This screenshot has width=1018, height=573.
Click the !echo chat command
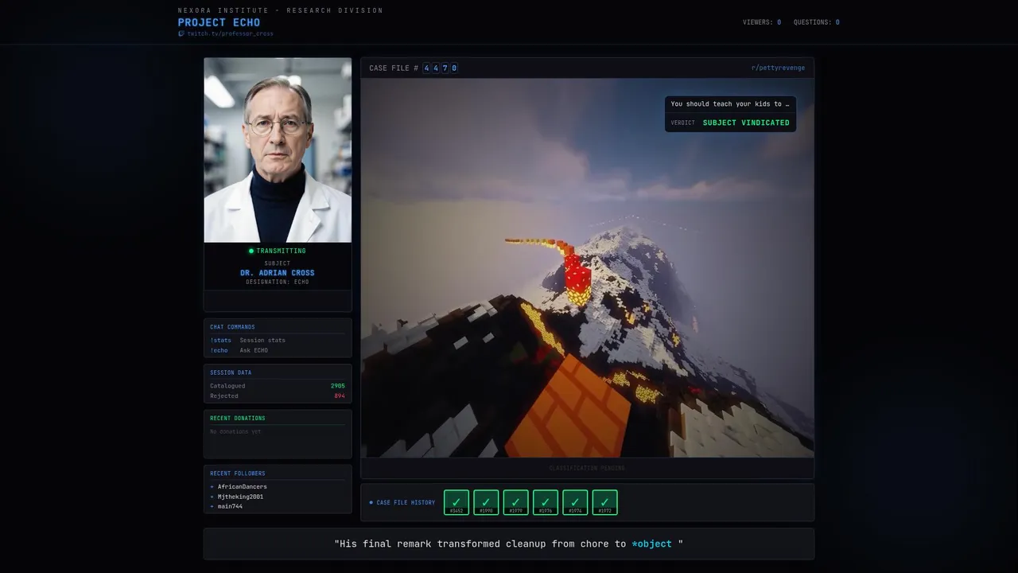(x=219, y=350)
